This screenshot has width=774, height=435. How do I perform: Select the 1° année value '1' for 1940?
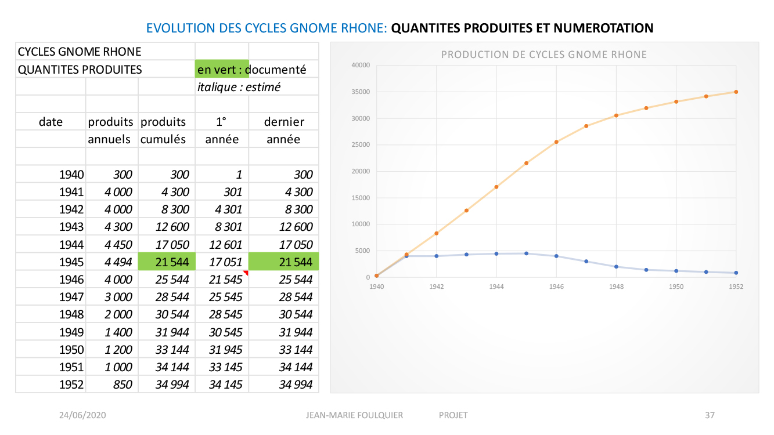pyautogui.click(x=222, y=174)
